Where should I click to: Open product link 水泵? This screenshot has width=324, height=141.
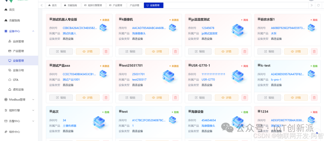274,34
